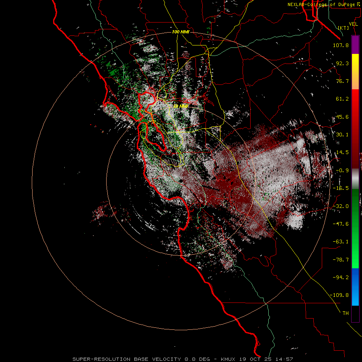Image resolution: width=362 pixels, height=362 pixels.
Task: Select the -78.7 velocity scale value
Action: [x=341, y=259]
